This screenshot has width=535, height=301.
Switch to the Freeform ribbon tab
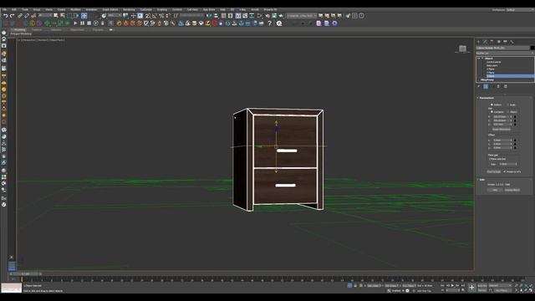click(x=37, y=30)
